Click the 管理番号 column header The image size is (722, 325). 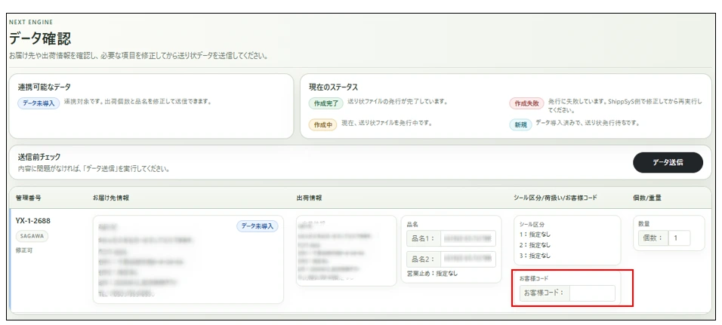(x=29, y=198)
